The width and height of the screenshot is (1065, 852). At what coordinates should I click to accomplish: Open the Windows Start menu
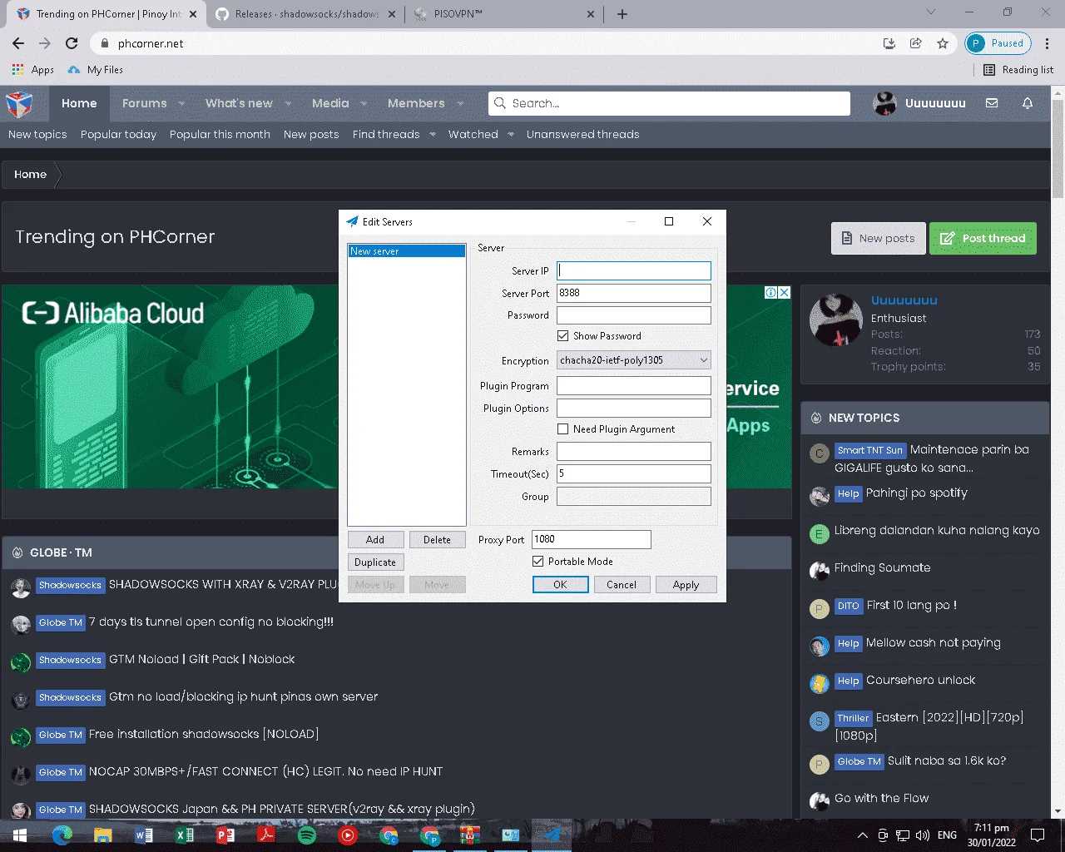(20, 835)
